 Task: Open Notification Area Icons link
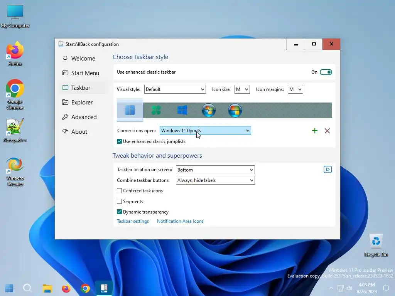pos(181,221)
